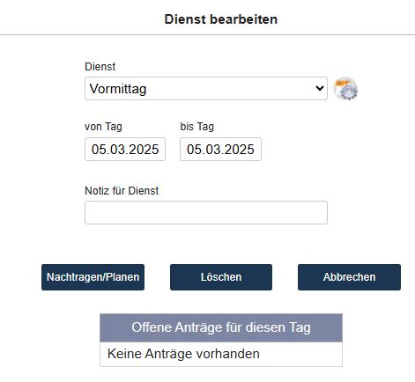Choose the Vormittag text in the service selector

118,89
